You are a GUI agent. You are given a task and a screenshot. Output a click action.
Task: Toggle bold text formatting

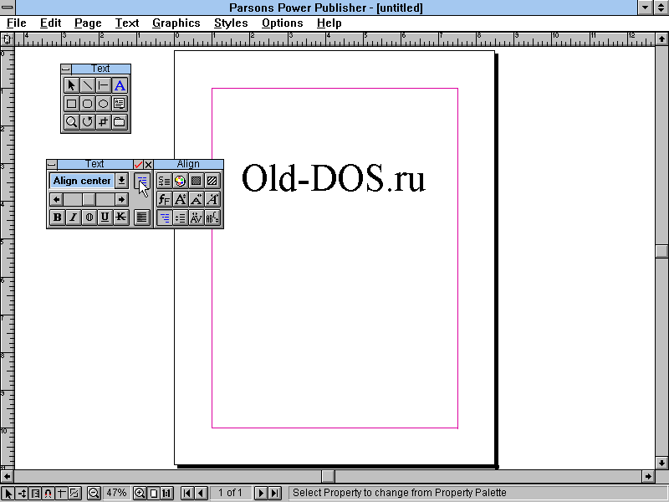57,218
